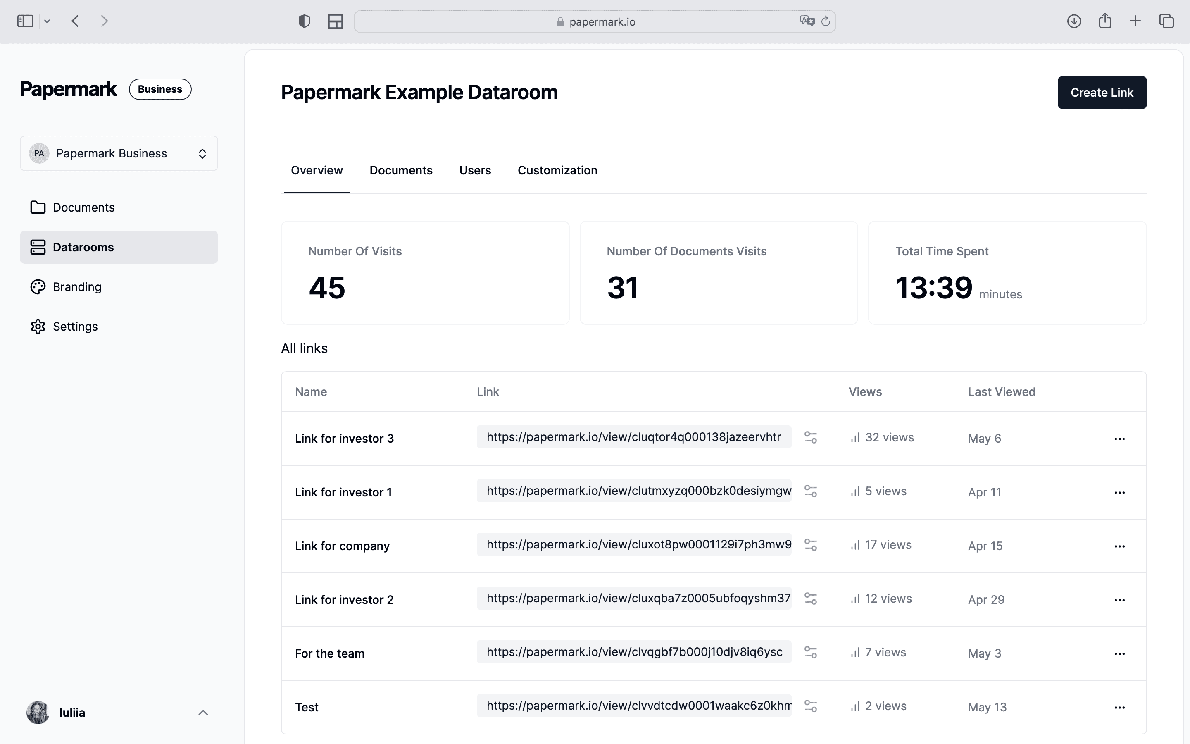Screen dimensions: 1190x744
Task: Click the three-dot menu icon for Test link
Action: click(1120, 707)
